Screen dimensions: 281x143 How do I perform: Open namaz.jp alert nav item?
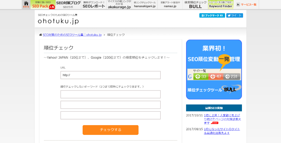point(170,4)
